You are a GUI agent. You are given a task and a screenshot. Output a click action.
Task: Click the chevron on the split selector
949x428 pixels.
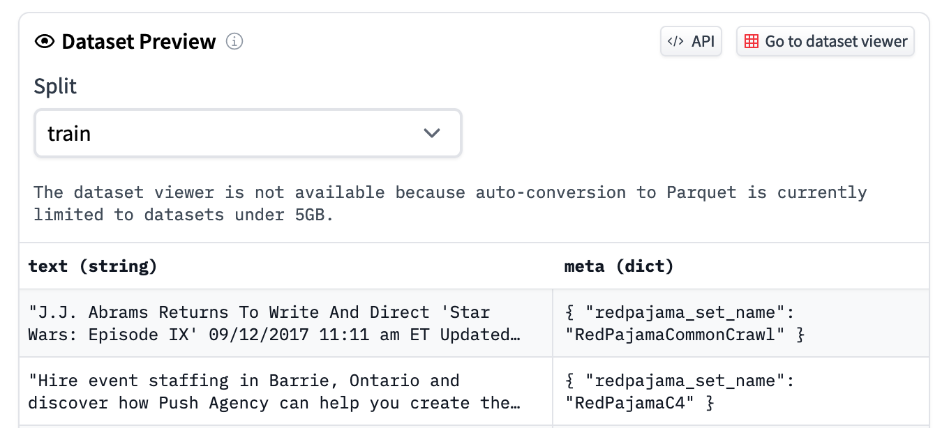(x=432, y=132)
